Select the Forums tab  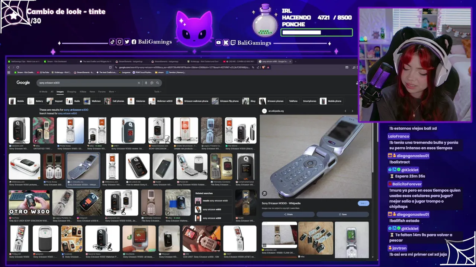102,92
